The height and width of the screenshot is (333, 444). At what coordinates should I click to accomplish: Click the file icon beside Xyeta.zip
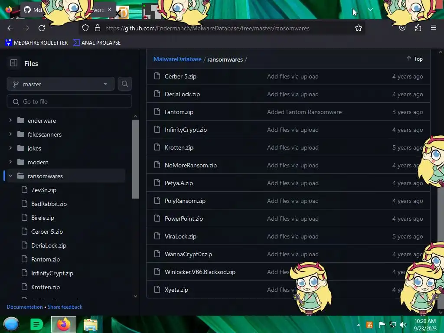pos(157,289)
